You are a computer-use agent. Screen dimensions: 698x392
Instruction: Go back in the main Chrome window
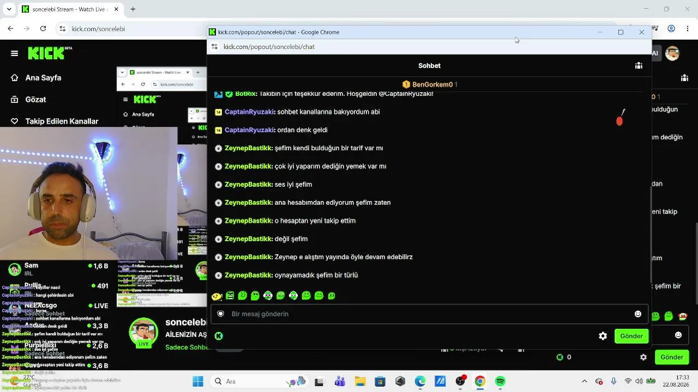[x=10, y=28]
